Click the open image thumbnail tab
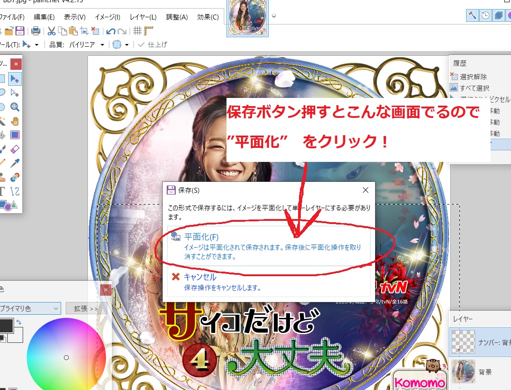The image size is (511, 390). click(248, 18)
